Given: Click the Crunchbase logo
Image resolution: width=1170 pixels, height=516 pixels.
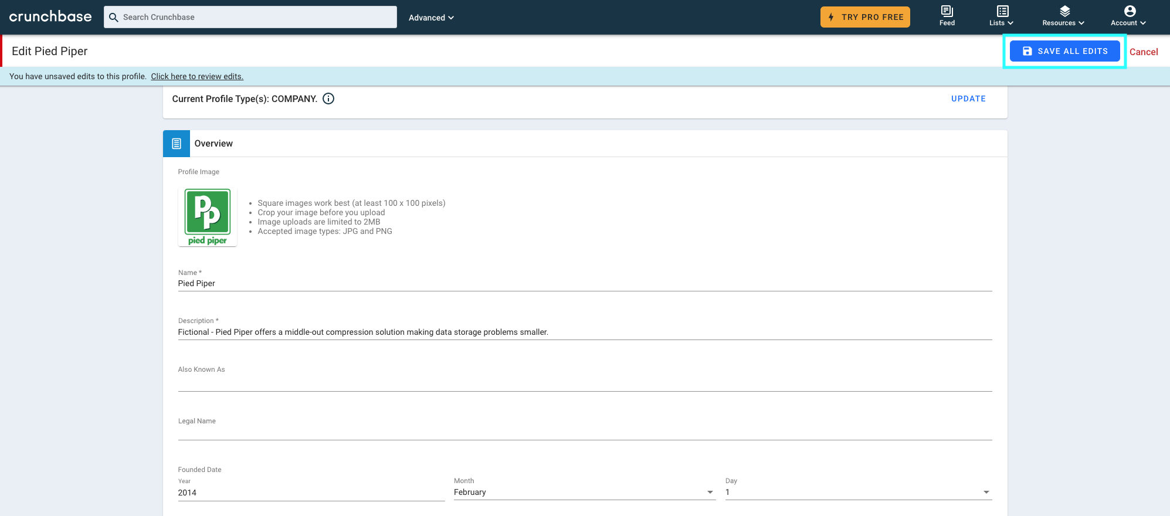Looking at the screenshot, I should tap(50, 17).
